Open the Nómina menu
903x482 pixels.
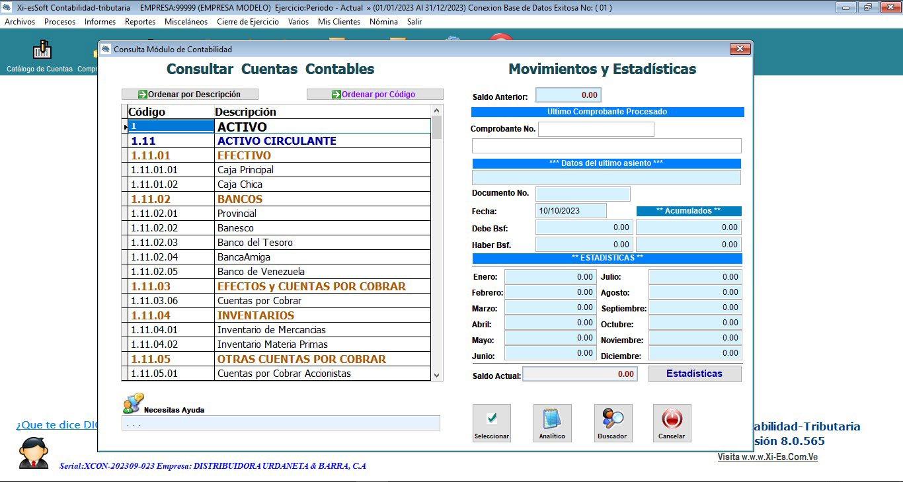coord(383,22)
